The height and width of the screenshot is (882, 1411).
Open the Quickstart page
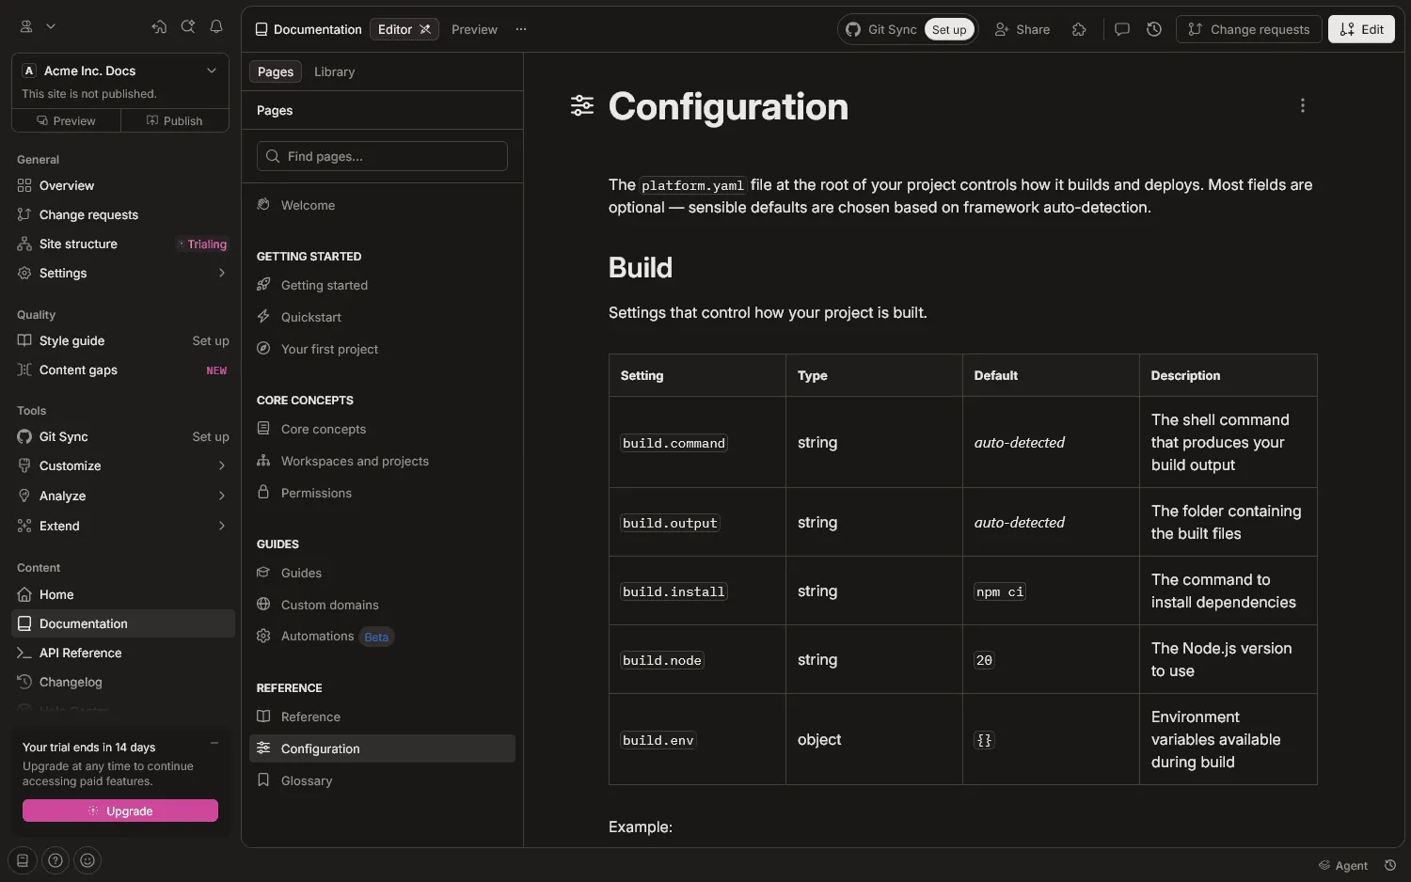pos(382,317)
